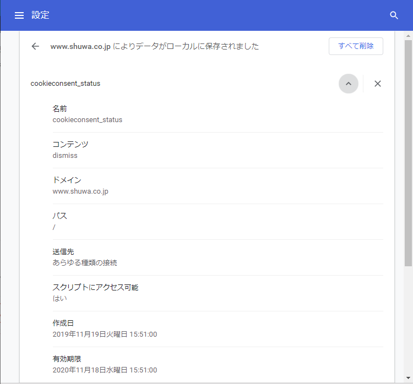Viewport: 413px width, 384px height.
Task: Click the すべて削除 button
Action: 356,46
